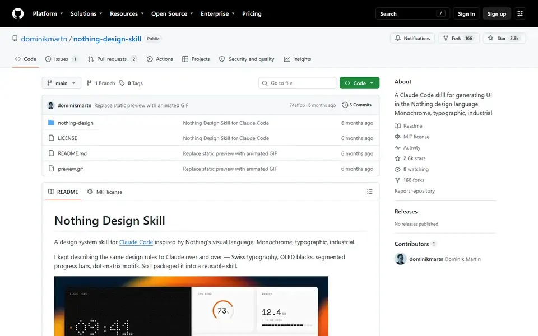Image resolution: width=538 pixels, height=336 pixels.
Task: Open the nothing-design folder commit message
Action: click(226, 123)
